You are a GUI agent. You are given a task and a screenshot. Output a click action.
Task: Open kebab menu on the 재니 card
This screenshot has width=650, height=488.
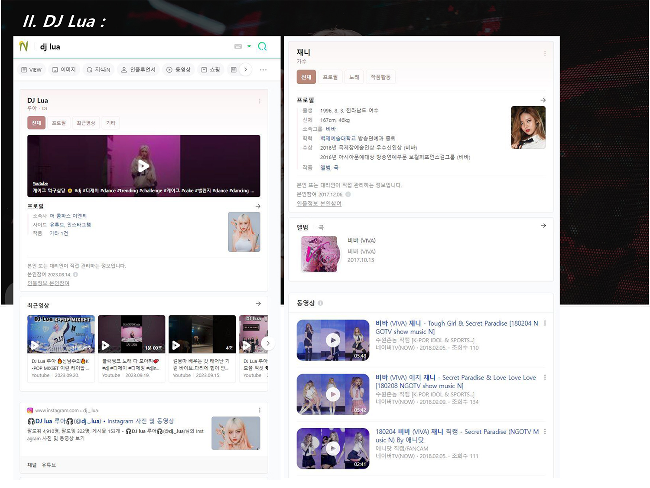pos(545,54)
